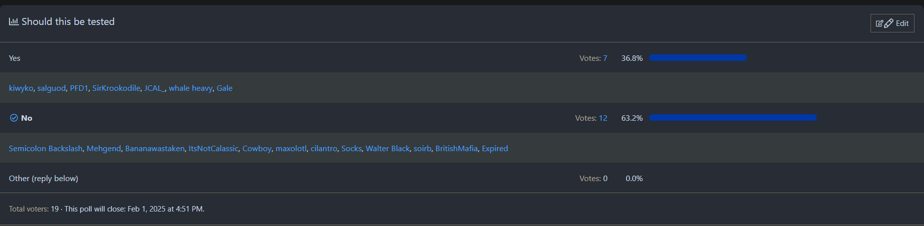This screenshot has width=924, height=226.
Task: Open SirKrookodile's profile link
Action: (116, 88)
